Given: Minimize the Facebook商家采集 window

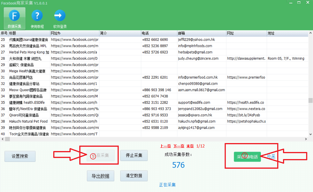Looking at the screenshot, I should click(291, 3).
